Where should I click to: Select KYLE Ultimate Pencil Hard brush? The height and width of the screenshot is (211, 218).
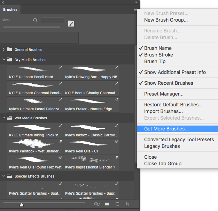click(35, 73)
